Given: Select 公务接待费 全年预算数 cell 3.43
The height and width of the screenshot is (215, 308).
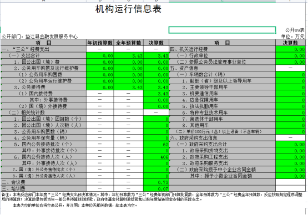Looking at the screenshot, I should coord(128,87).
